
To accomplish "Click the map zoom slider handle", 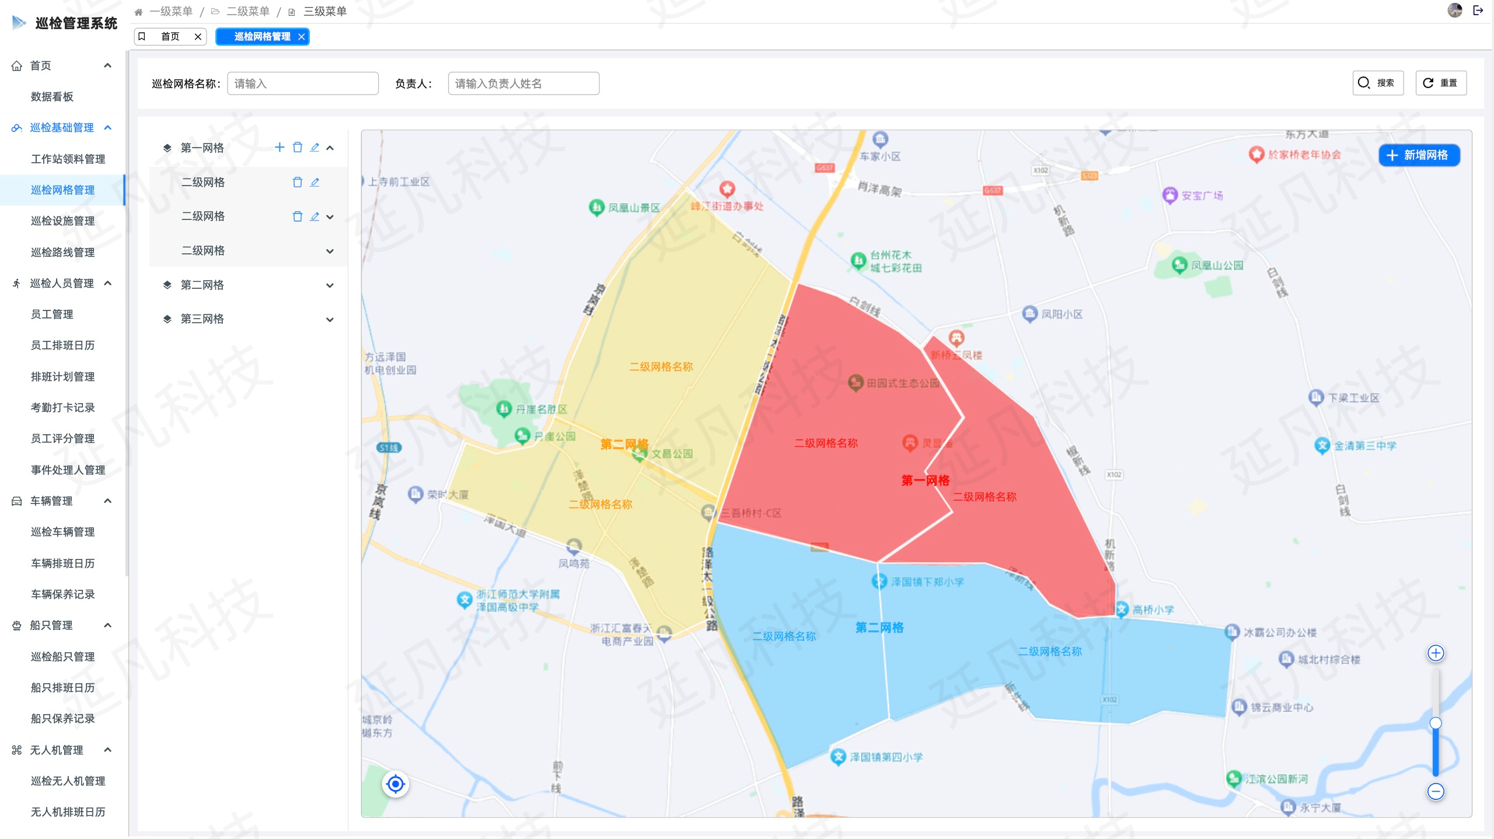I will point(1435,722).
